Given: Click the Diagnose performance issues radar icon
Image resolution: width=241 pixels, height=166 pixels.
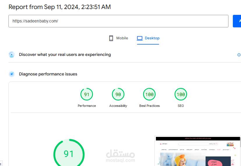Looking at the screenshot, I should click(x=12, y=74).
